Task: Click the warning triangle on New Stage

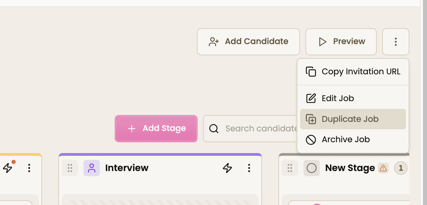Action: (383, 168)
